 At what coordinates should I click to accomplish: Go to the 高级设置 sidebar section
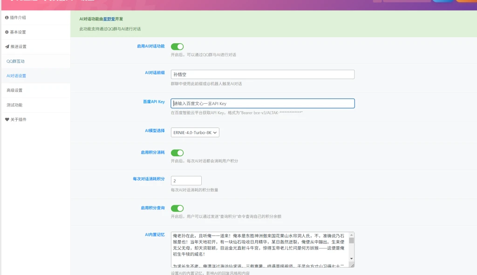(14, 90)
